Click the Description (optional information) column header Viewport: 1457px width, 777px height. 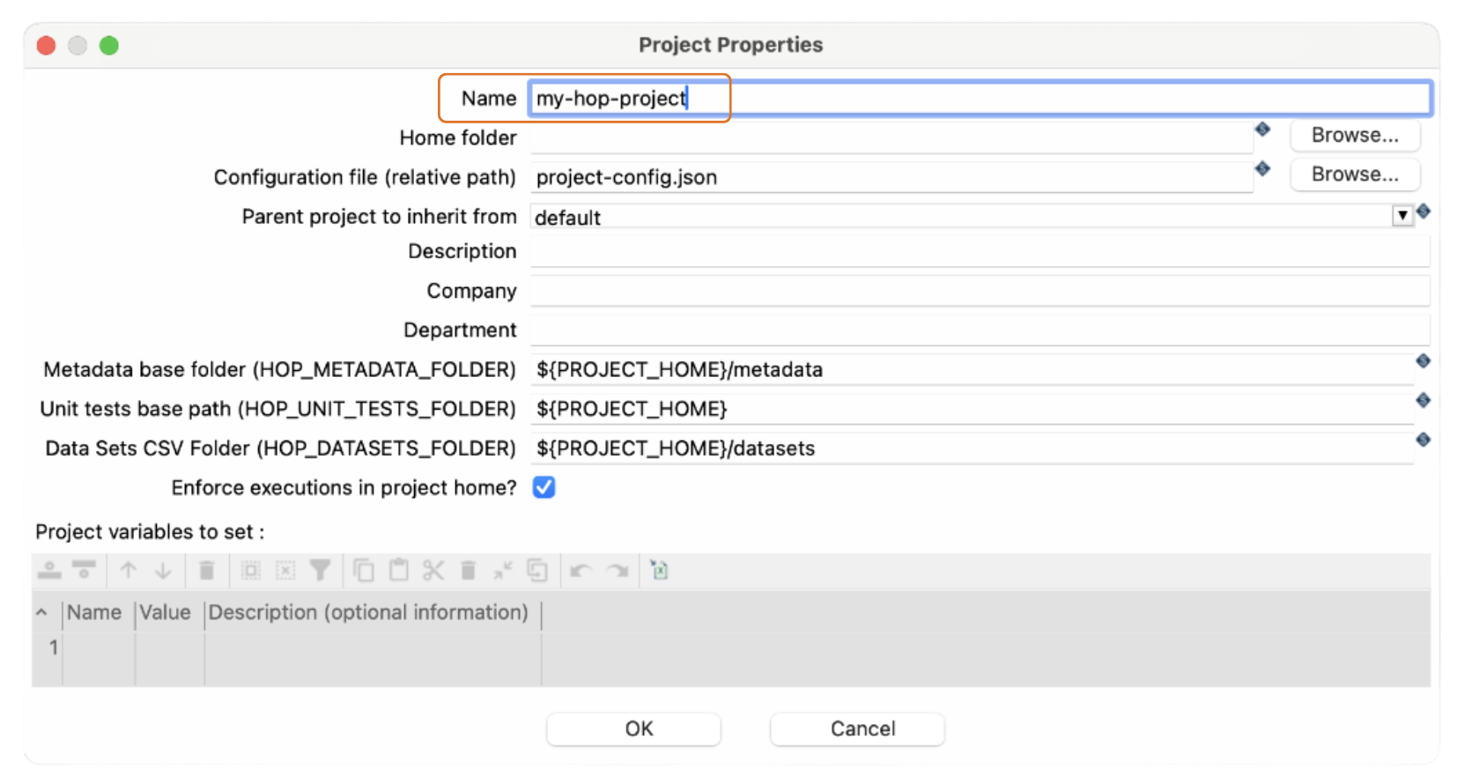[x=368, y=612]
